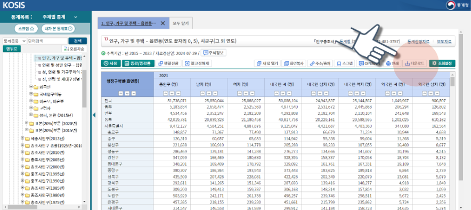Sort 내국인-여자 (명) column descending
This screenshot has width=471, height=210.
(356, 93)
